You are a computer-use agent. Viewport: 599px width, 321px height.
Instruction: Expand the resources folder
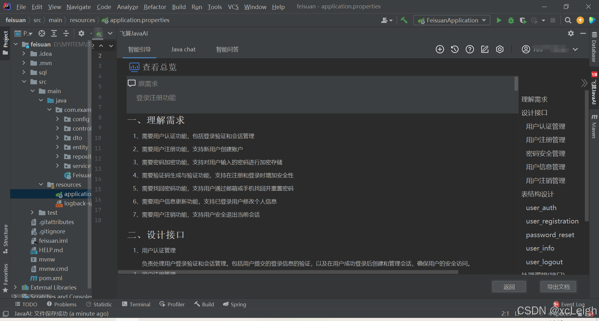pos(40,184)
